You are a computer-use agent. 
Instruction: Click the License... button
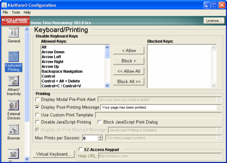point(214,21)
